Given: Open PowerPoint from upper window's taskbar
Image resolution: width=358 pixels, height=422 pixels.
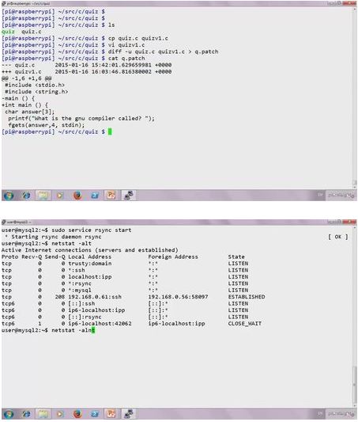Looking at the screenshot, I should [x=111, y=196].
